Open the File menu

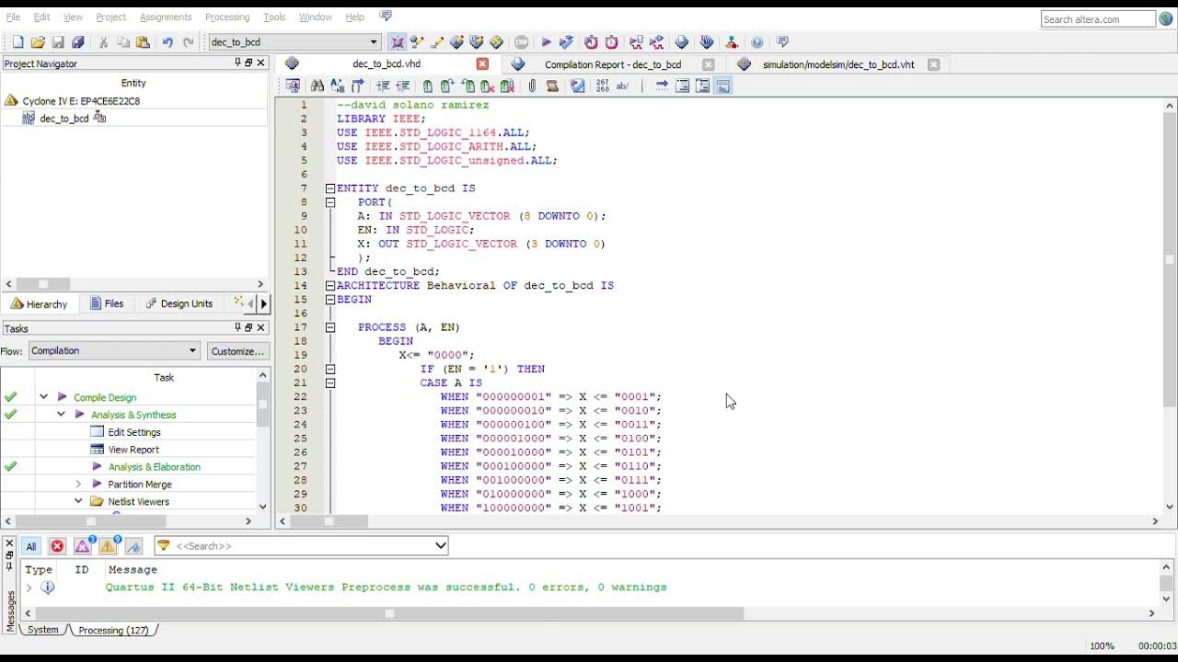pyautogui.click(x=13, y=17)
